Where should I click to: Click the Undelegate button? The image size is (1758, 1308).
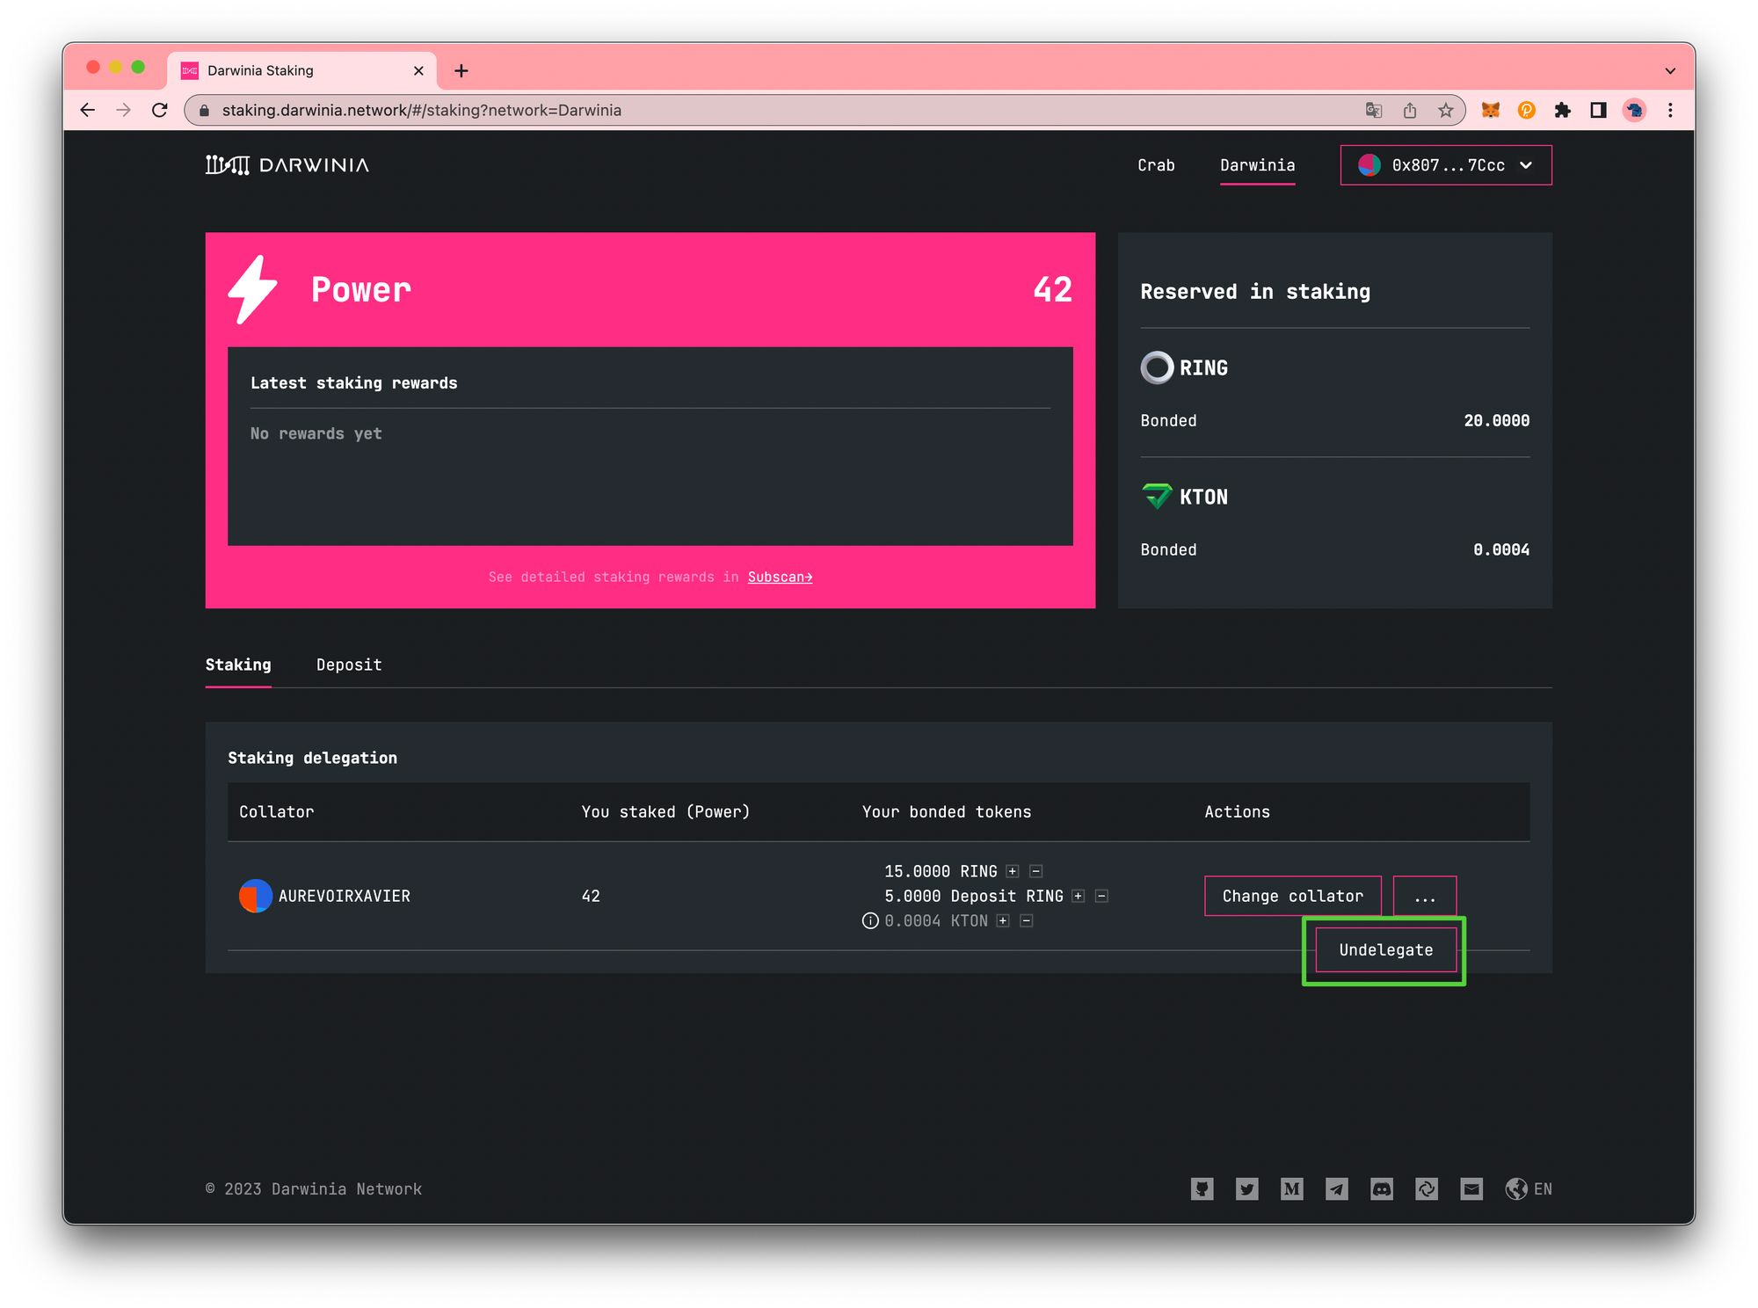(1385, 949)
